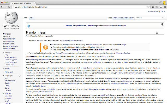The width and height of the screenshot is (167, 104).
Task: Click the extension icon next to Pocket
Action: [157, 7]
